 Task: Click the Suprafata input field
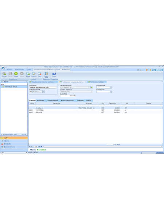[x=68, y=96]
